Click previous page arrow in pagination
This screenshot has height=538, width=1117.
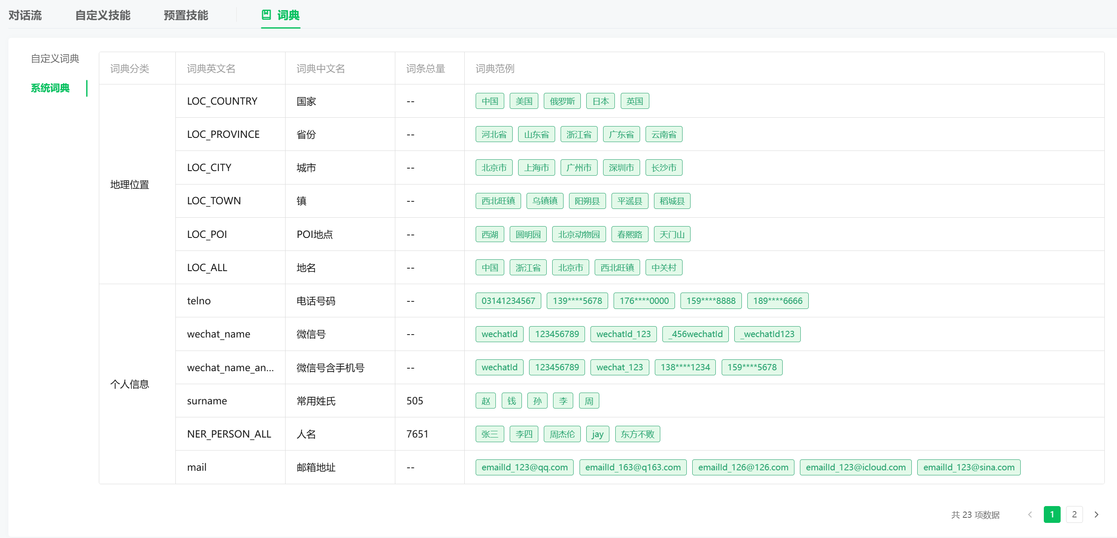tap(1030, 514)
